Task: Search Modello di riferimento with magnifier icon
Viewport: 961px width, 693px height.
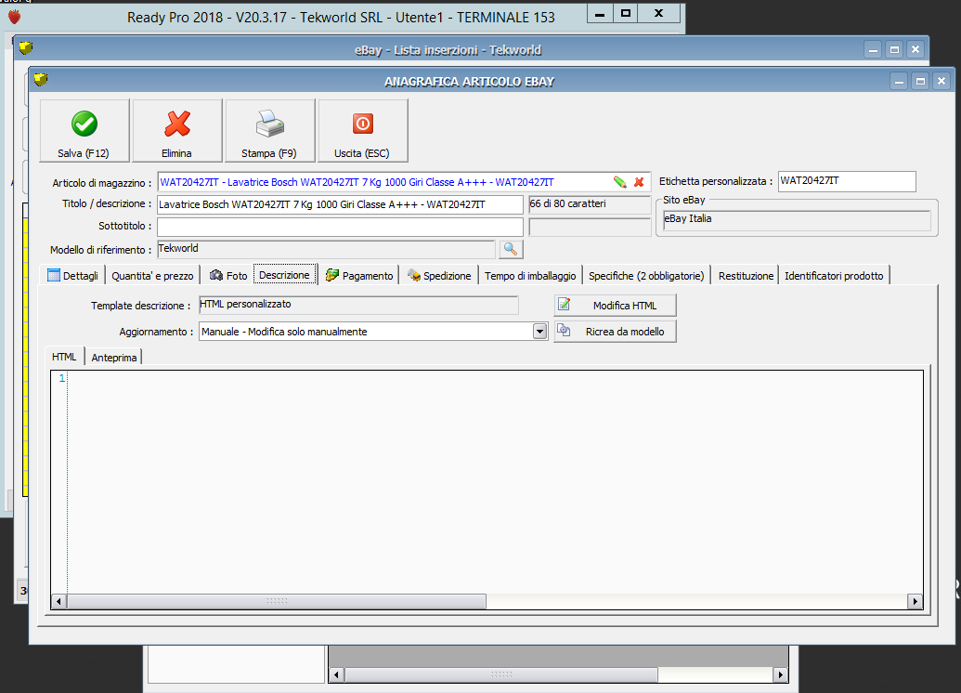Action: (x=511, y=249)
